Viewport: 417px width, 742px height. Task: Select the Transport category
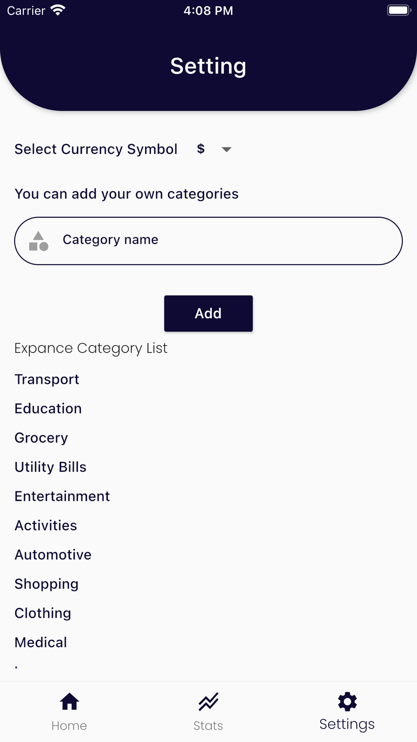point(47,379)
